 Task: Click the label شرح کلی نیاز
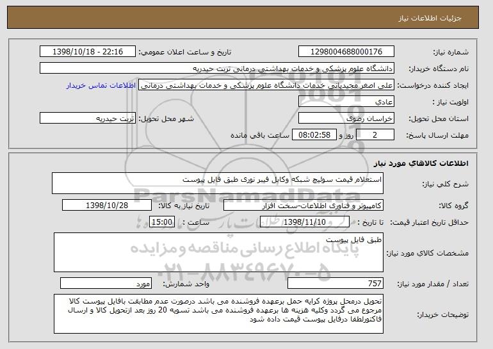[x=445, y=184]
